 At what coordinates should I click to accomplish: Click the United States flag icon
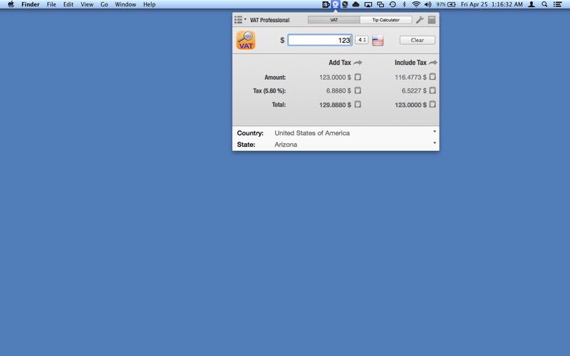(378, 41)
